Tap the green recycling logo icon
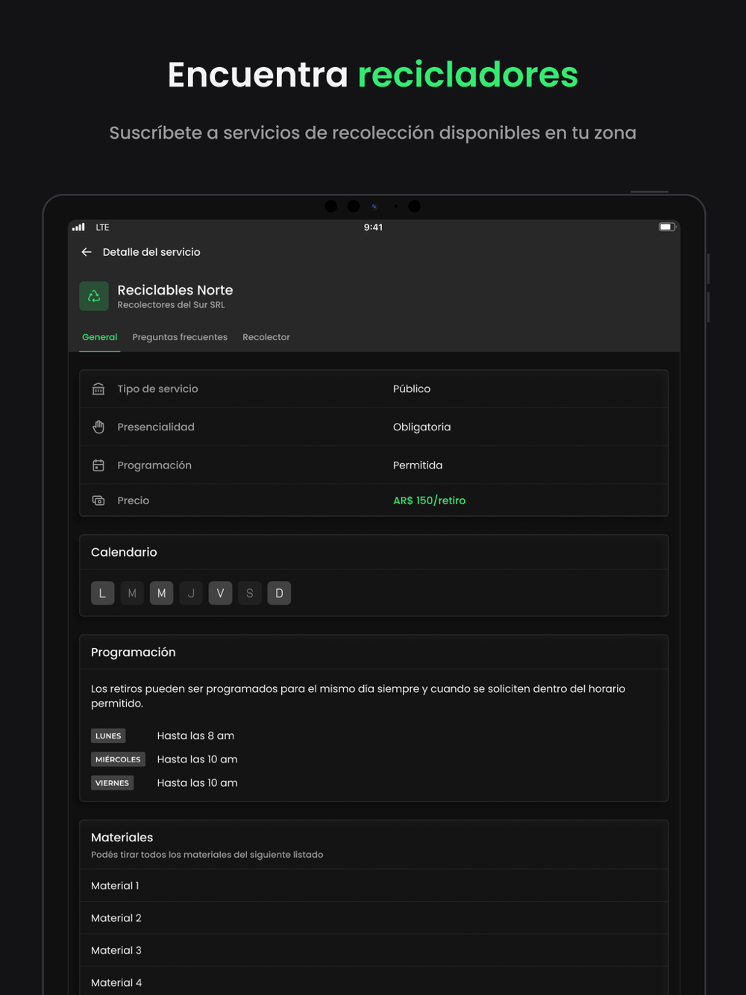 pos(94,296)
